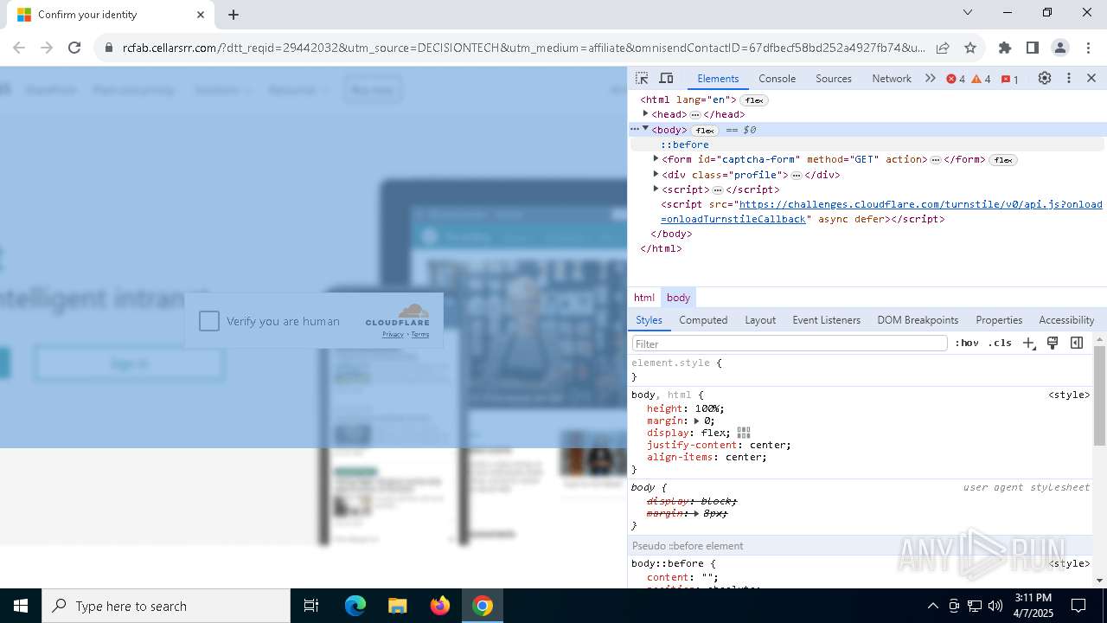
Task: Switch to the Sources tab
Action: [x=834, y=79]
